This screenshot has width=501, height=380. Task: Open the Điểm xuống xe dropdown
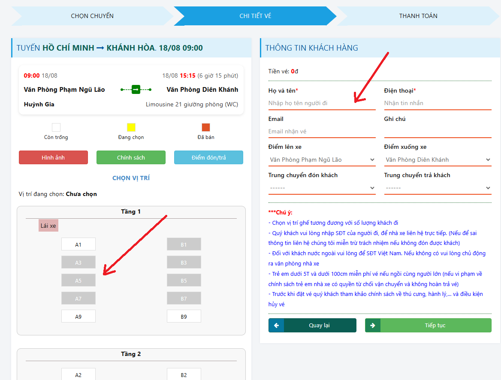click(x=438, y=160)
